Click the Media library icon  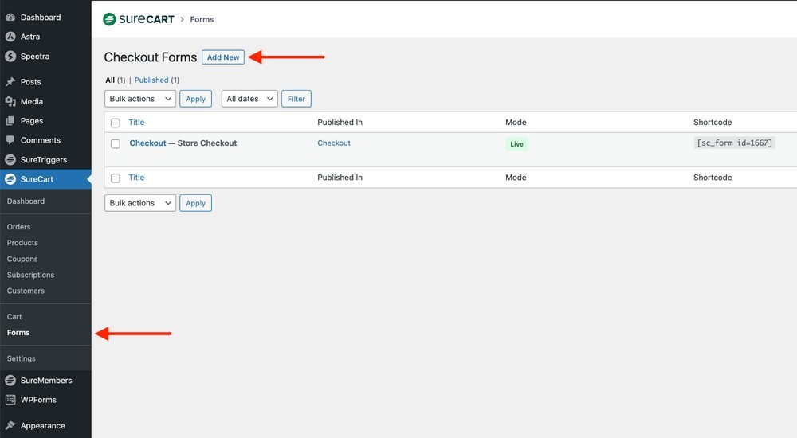[10, 102]
